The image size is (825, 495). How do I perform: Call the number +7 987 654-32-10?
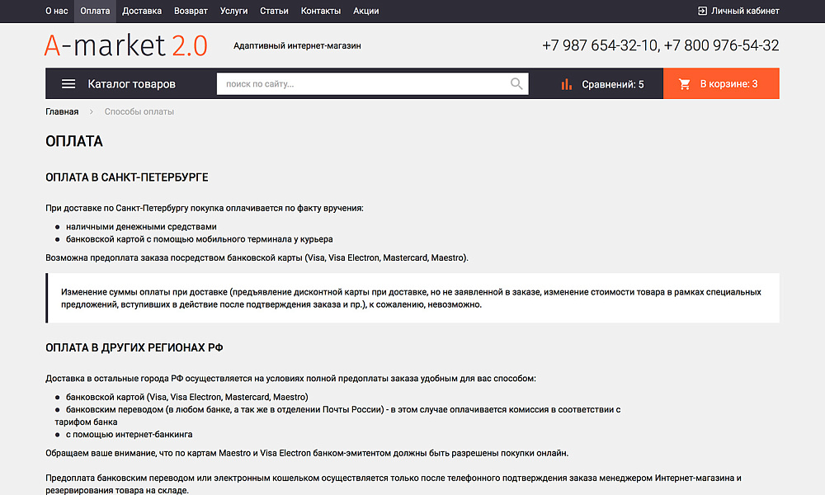point(600,45)
